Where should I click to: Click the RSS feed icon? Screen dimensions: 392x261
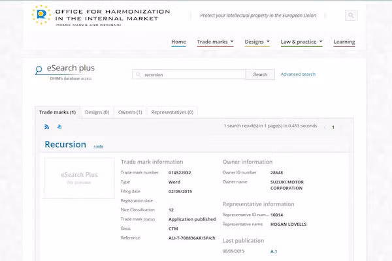[x=47, y=126]
